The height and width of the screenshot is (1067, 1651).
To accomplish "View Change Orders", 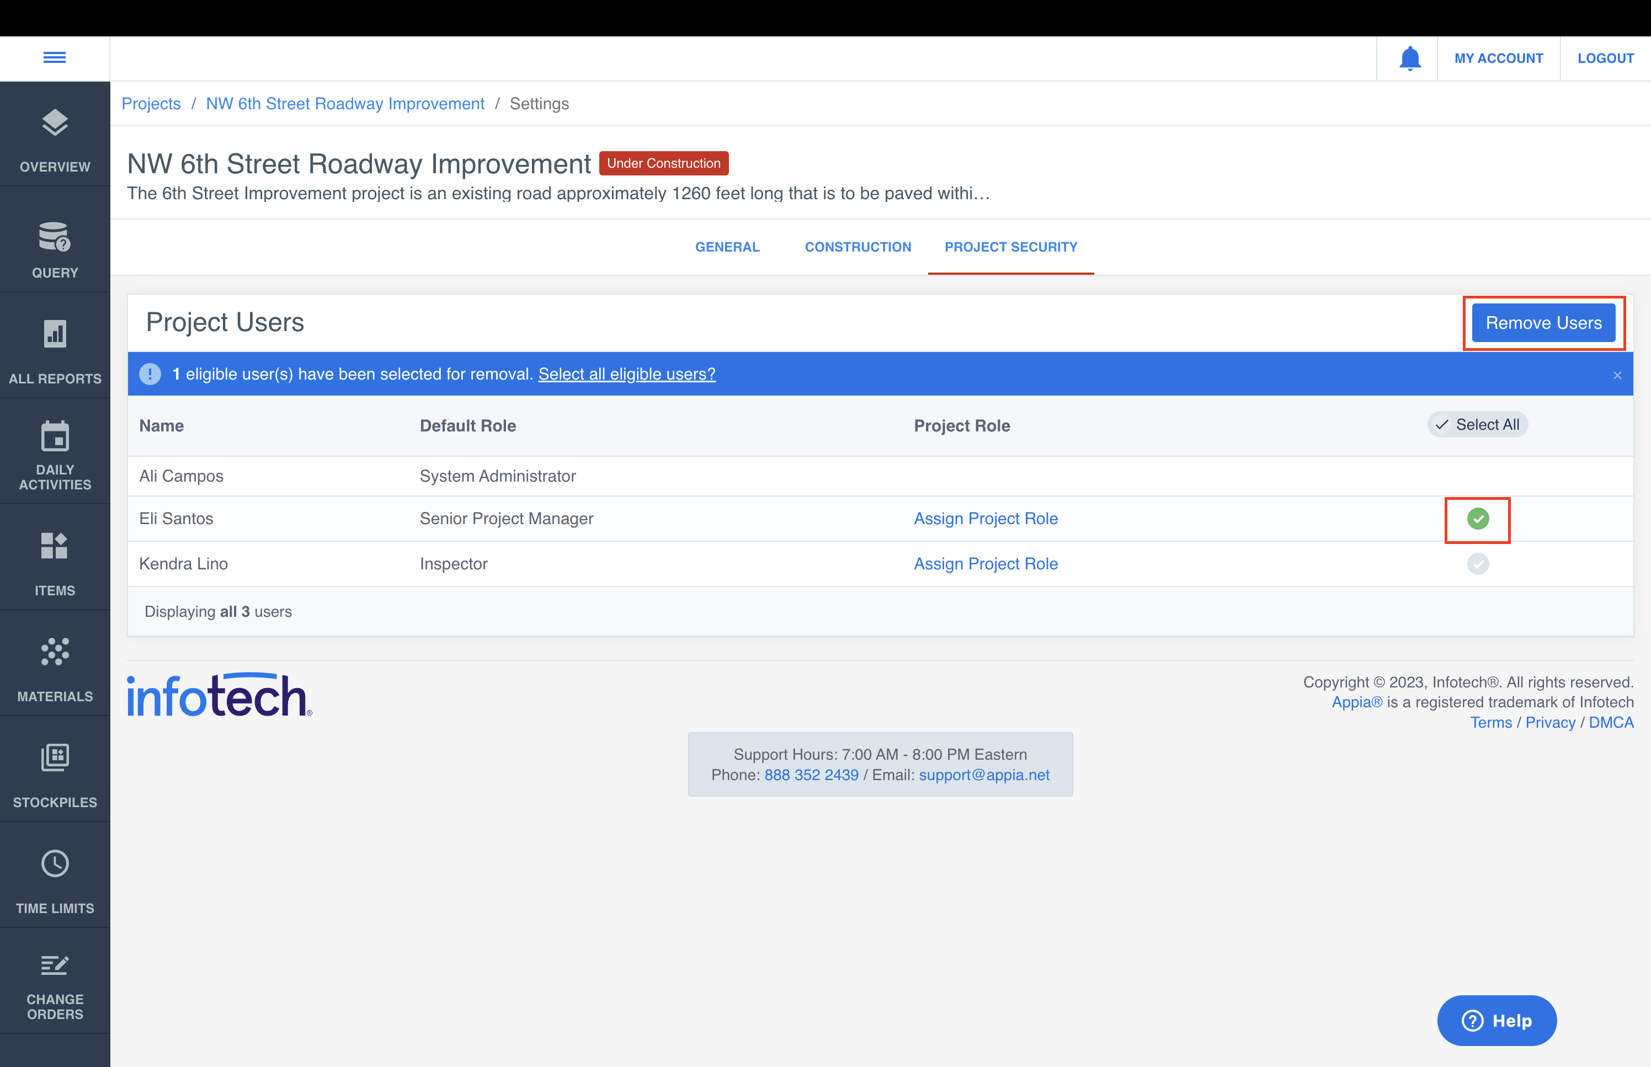I will click(55, 984).
